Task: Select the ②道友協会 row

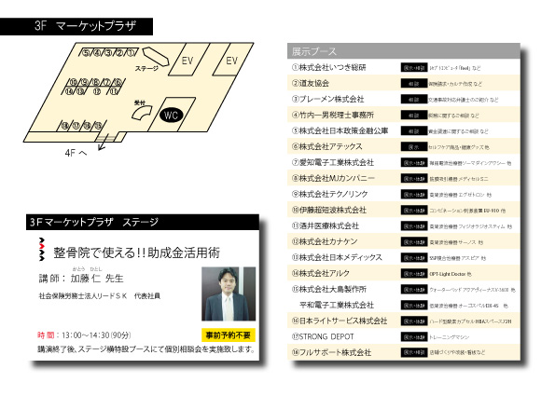Action: click(x=404, y=83)
